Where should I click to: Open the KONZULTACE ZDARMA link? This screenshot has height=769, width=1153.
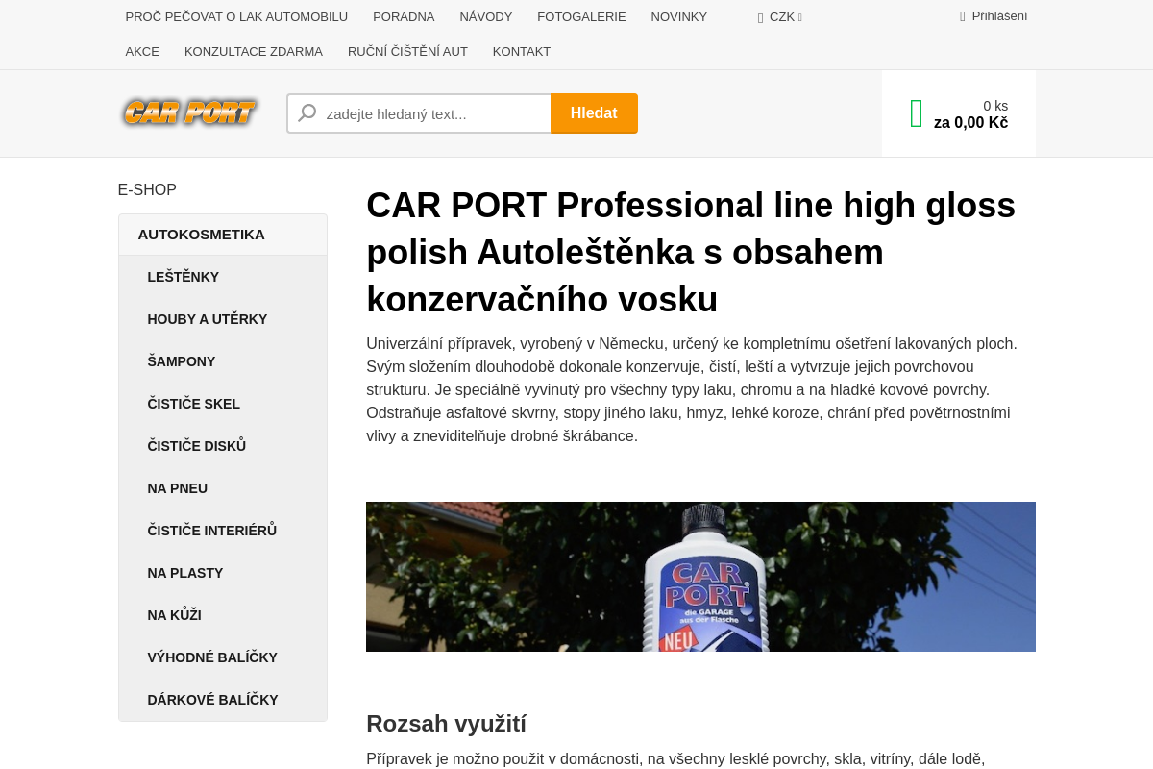(x=254, y=52)
